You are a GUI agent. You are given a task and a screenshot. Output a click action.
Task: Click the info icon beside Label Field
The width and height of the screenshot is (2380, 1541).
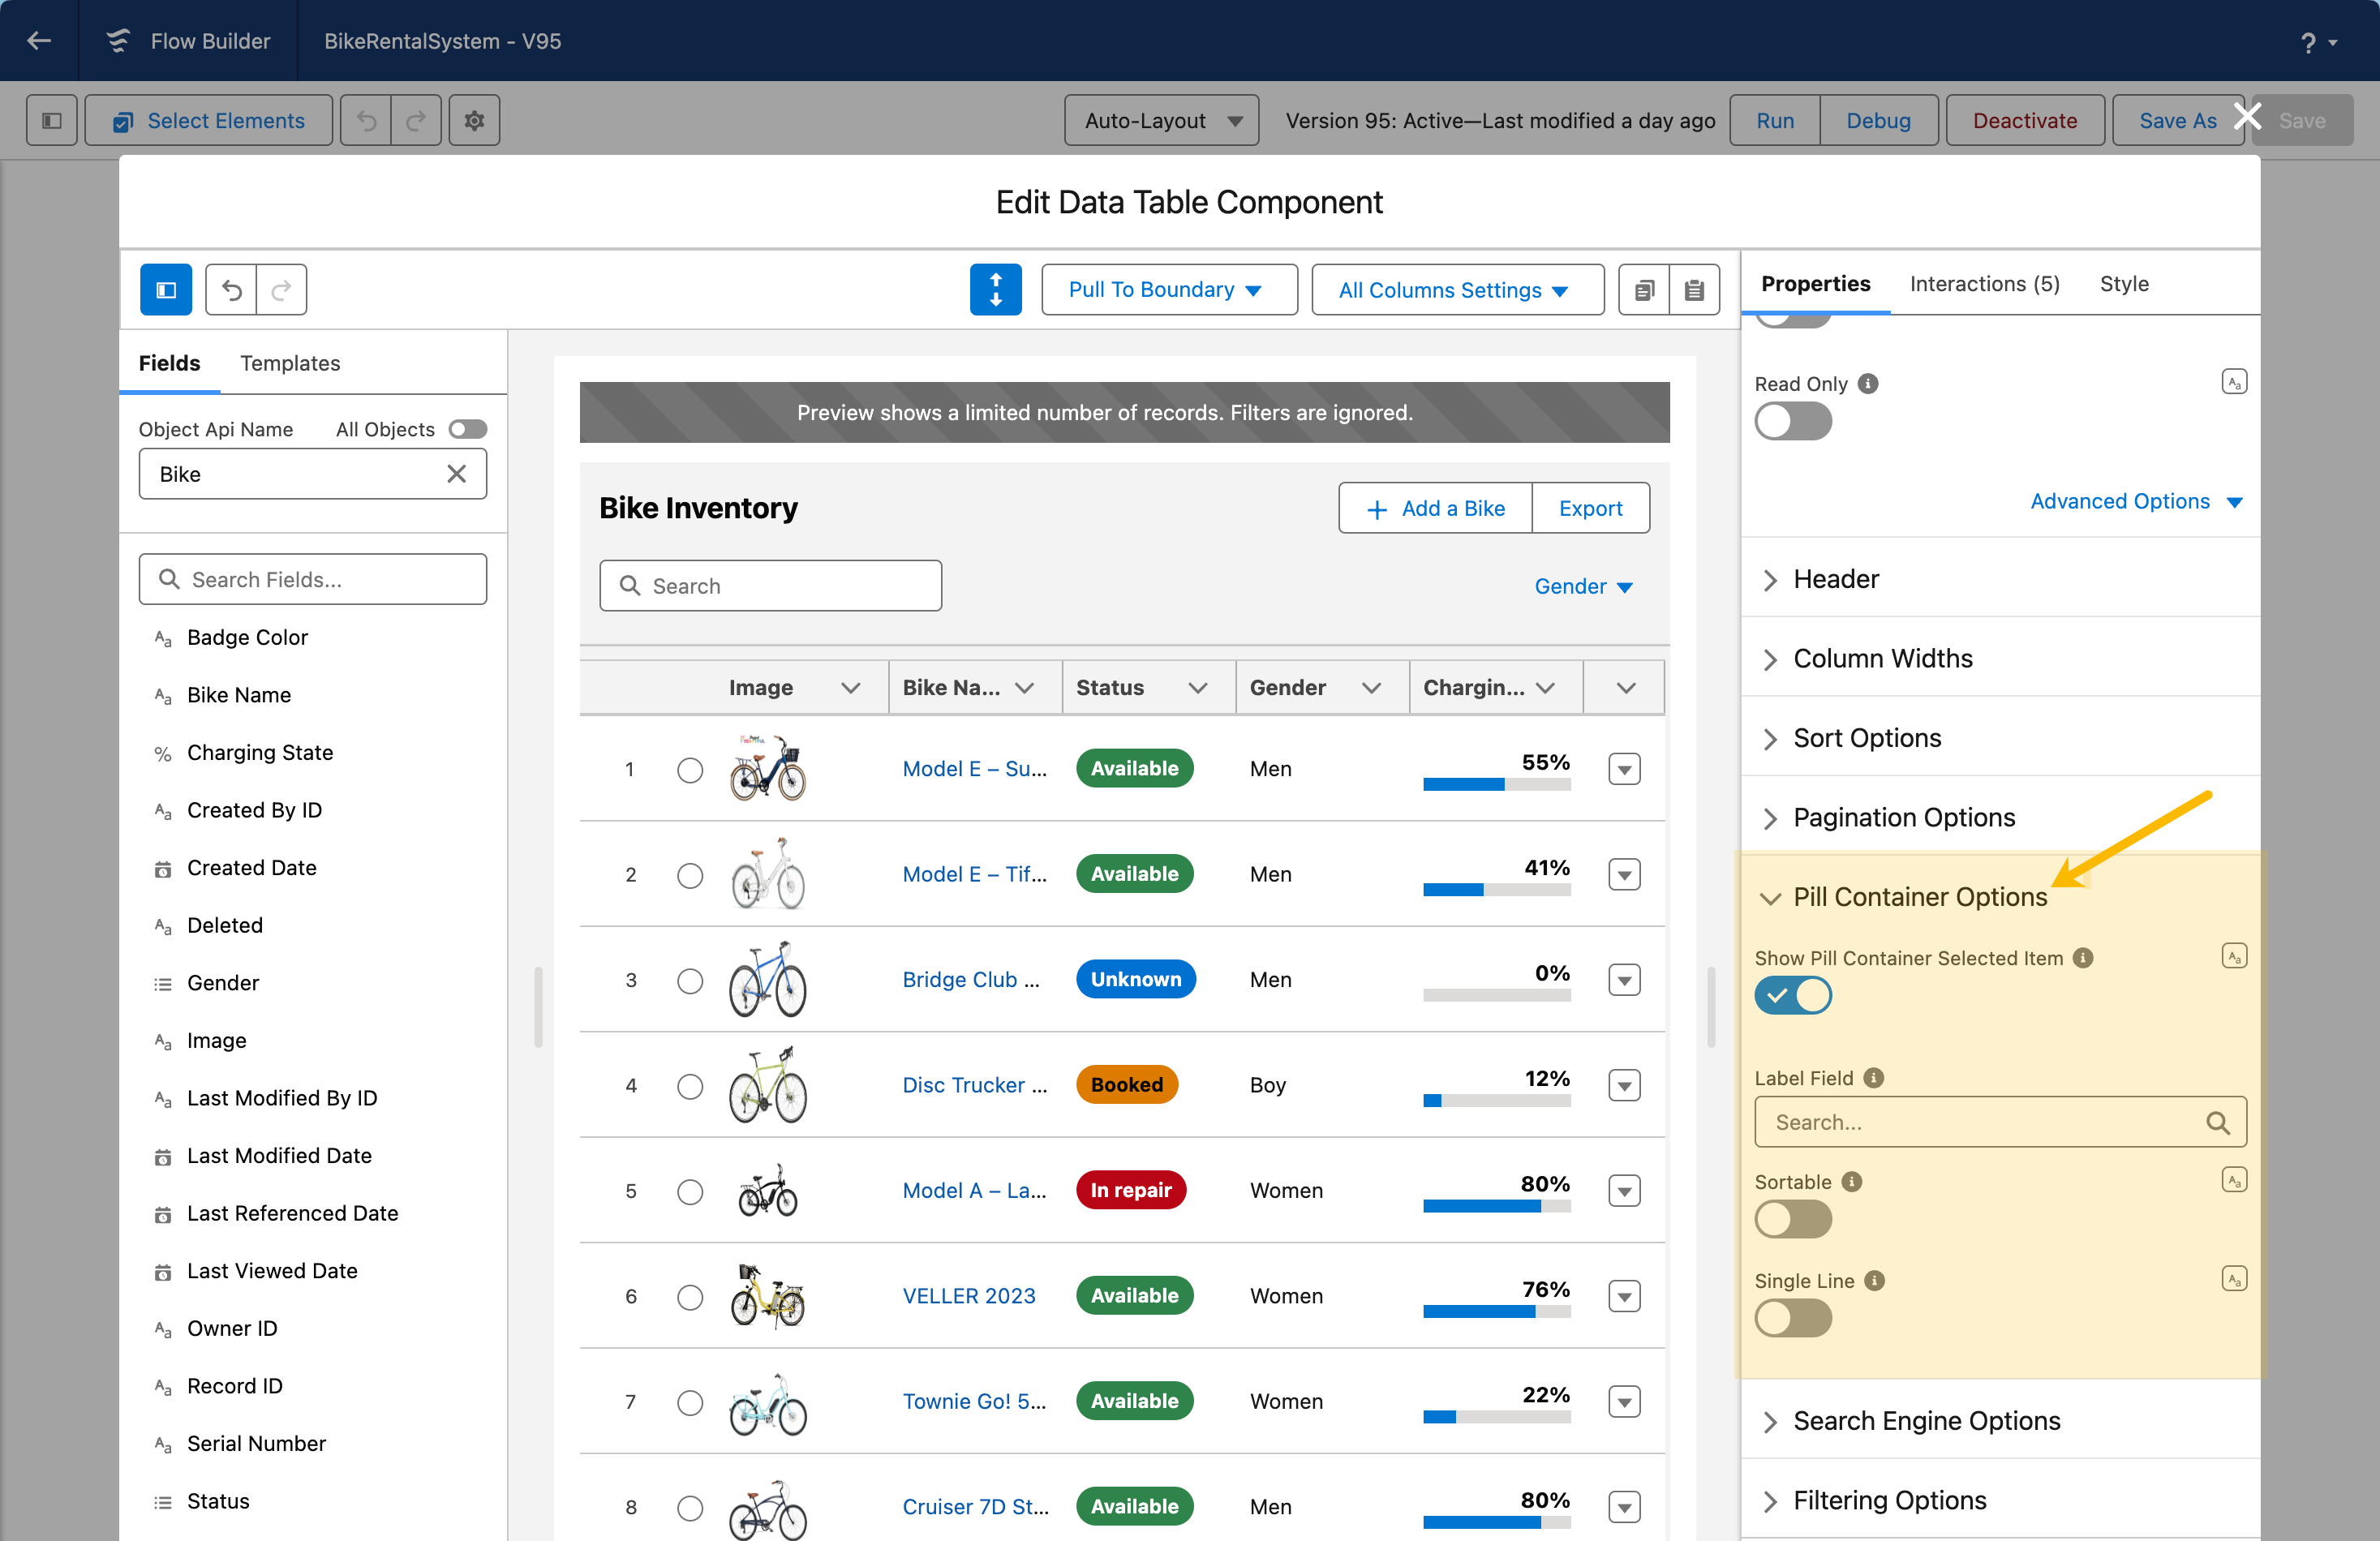click(1874, 1078)
